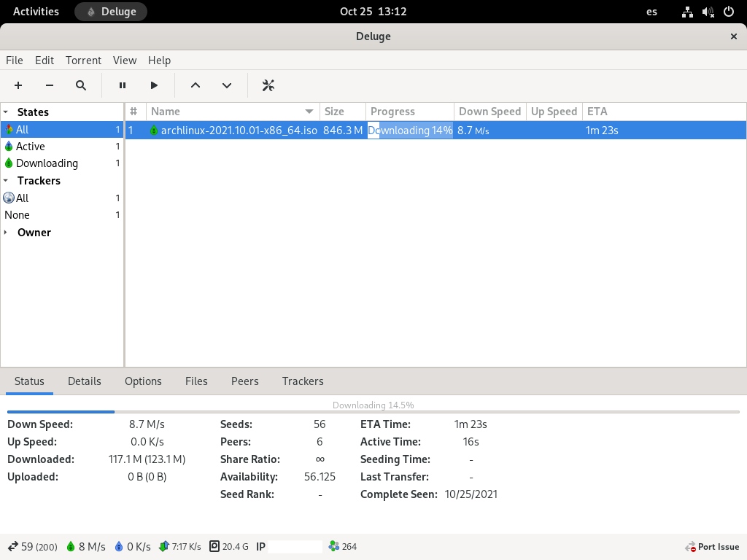Click the Deluge app icon in top bar
This screenshot has width=747, height=560.
pyautogui.click(x=91, y=12)
